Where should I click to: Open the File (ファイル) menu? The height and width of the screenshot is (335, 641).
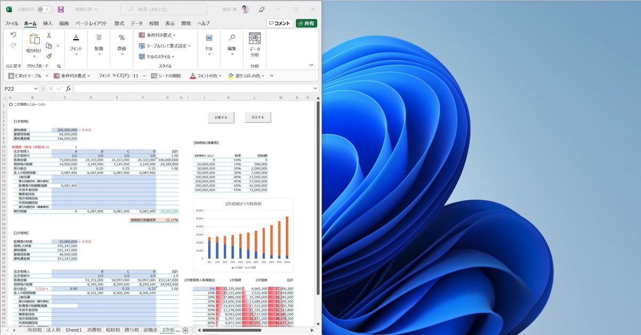click(x=11, y=23)
